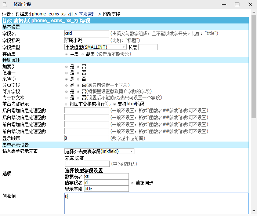Select 是 for 值唯一
The image size is (257, 216).
click(x=66, y=73)
